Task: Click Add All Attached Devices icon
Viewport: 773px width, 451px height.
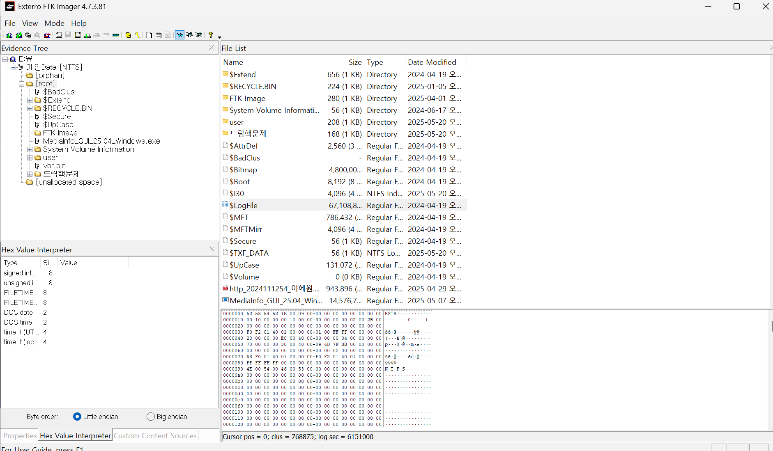Action: point(18,35)
